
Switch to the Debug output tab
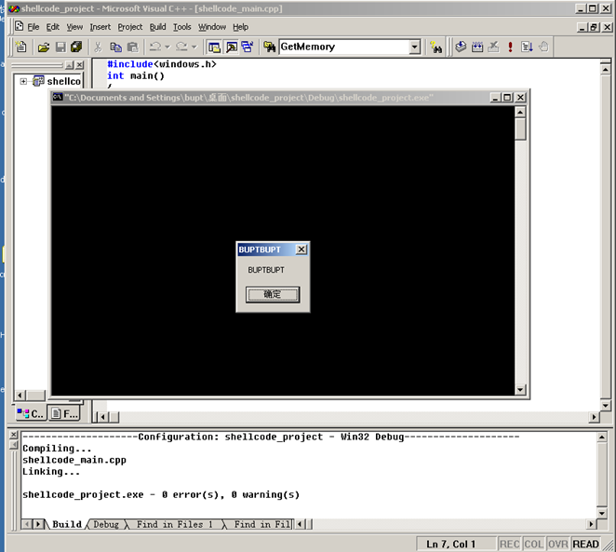(106, 525)
